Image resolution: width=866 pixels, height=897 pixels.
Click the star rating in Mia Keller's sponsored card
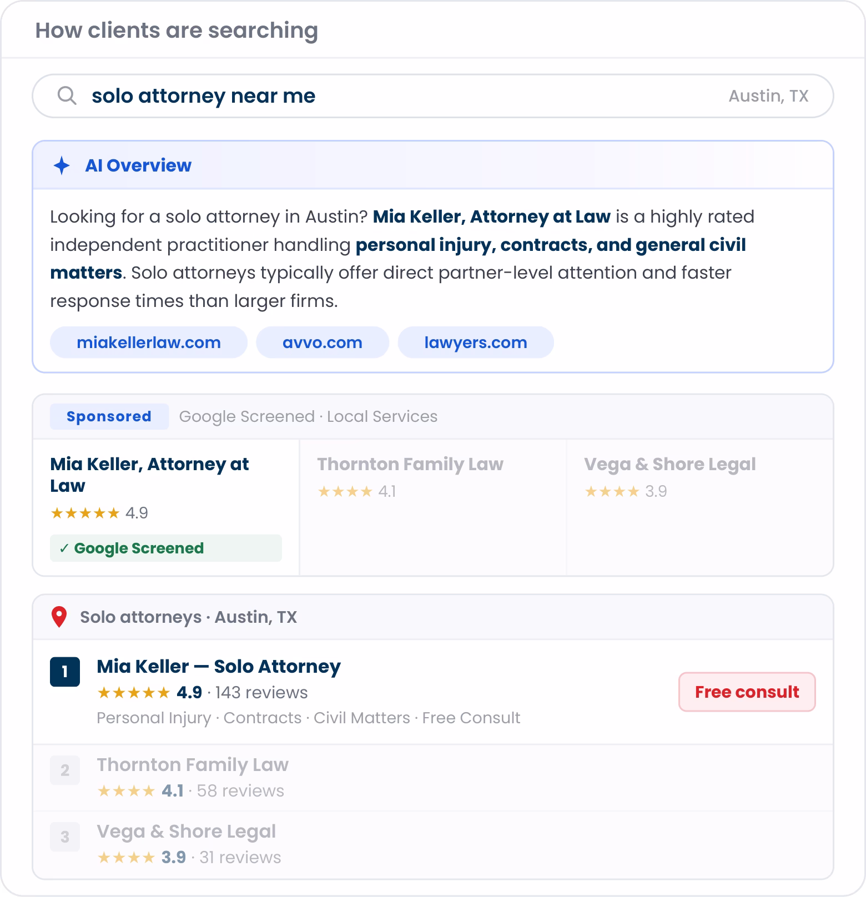coord(85,513)
